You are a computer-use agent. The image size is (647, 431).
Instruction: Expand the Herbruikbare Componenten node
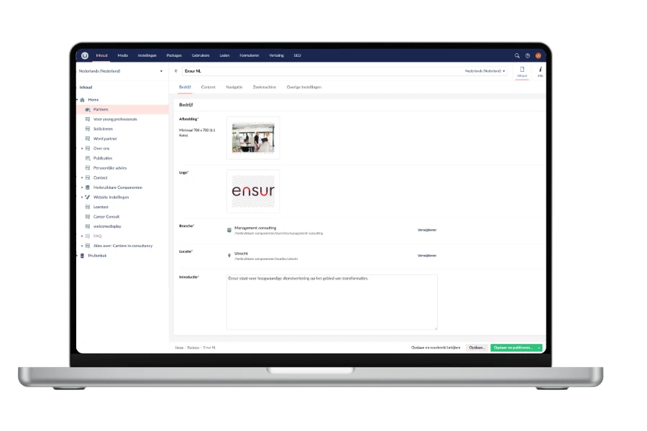82,187
